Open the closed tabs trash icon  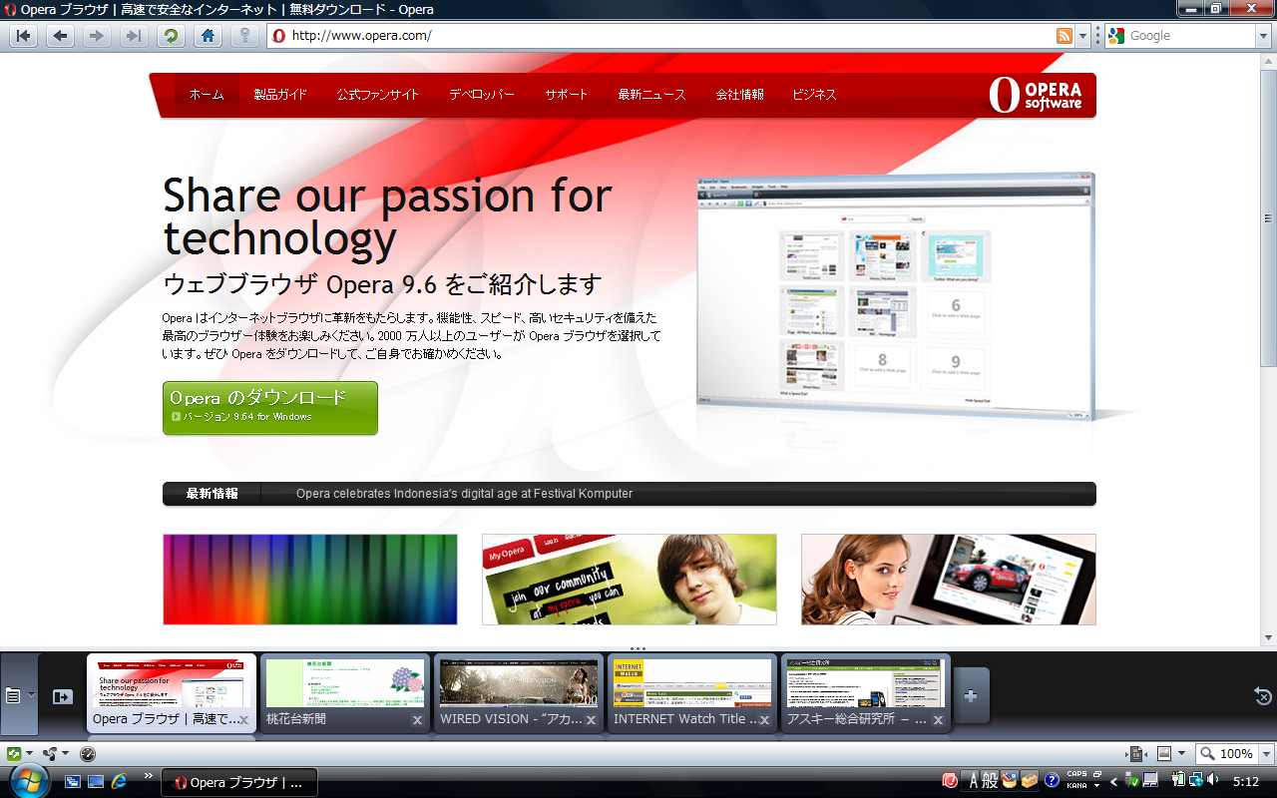click(1262, 695)
